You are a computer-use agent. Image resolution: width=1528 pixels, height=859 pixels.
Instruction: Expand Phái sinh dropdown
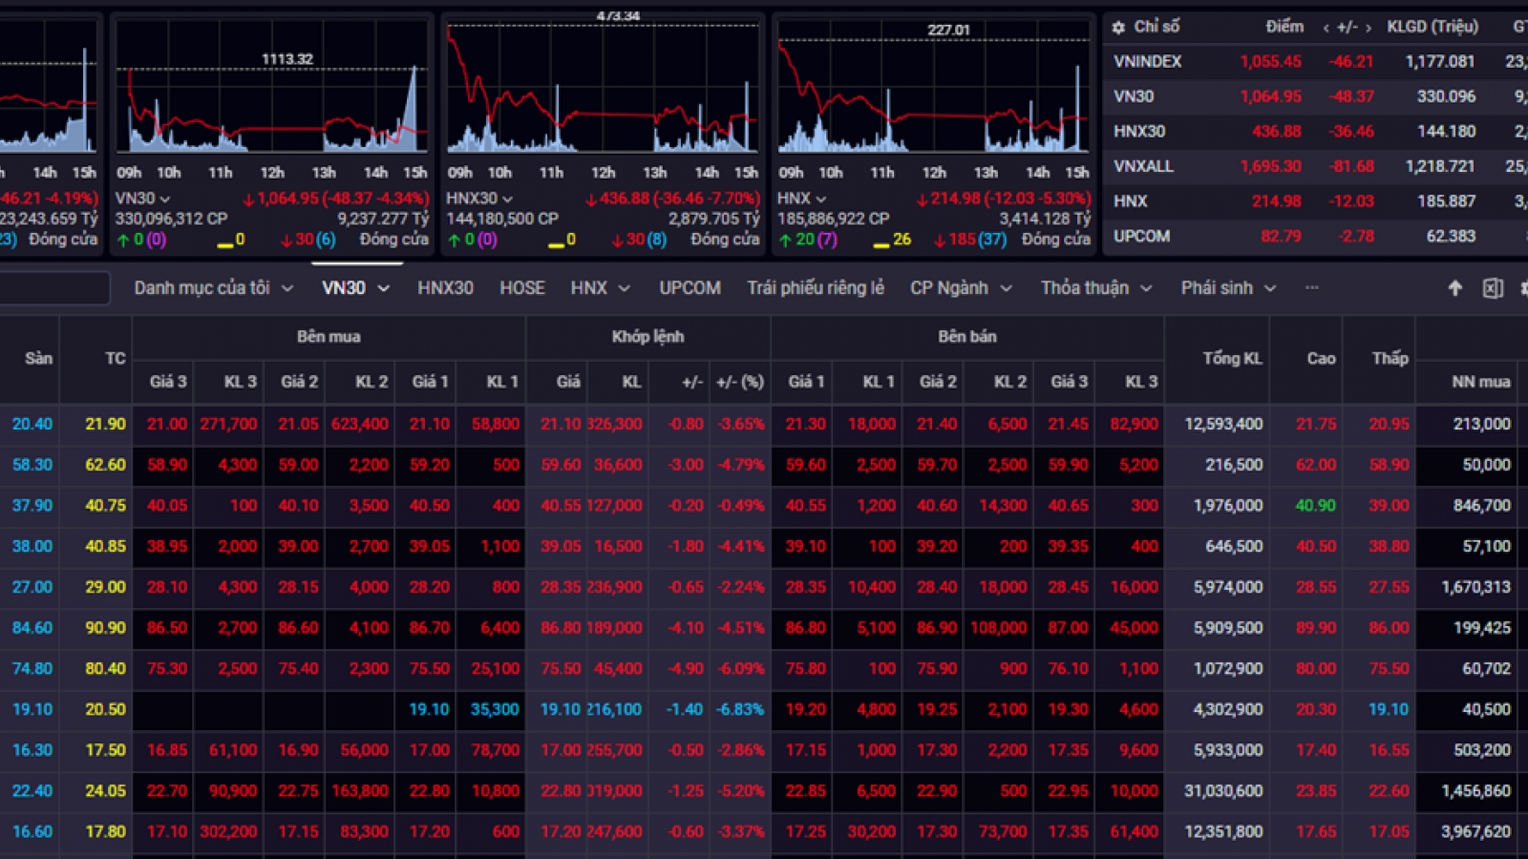(x=1270, y=288)
